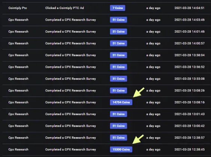Select the Cointiply Ptc row label

[x=18, y=8]
